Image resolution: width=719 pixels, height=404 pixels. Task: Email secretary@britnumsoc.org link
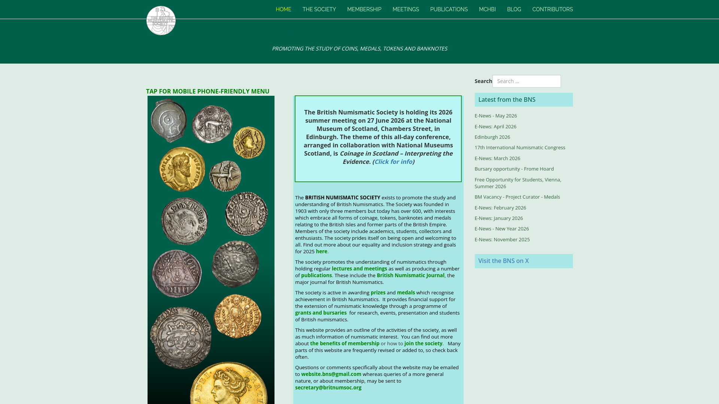[x=328, y=388]
